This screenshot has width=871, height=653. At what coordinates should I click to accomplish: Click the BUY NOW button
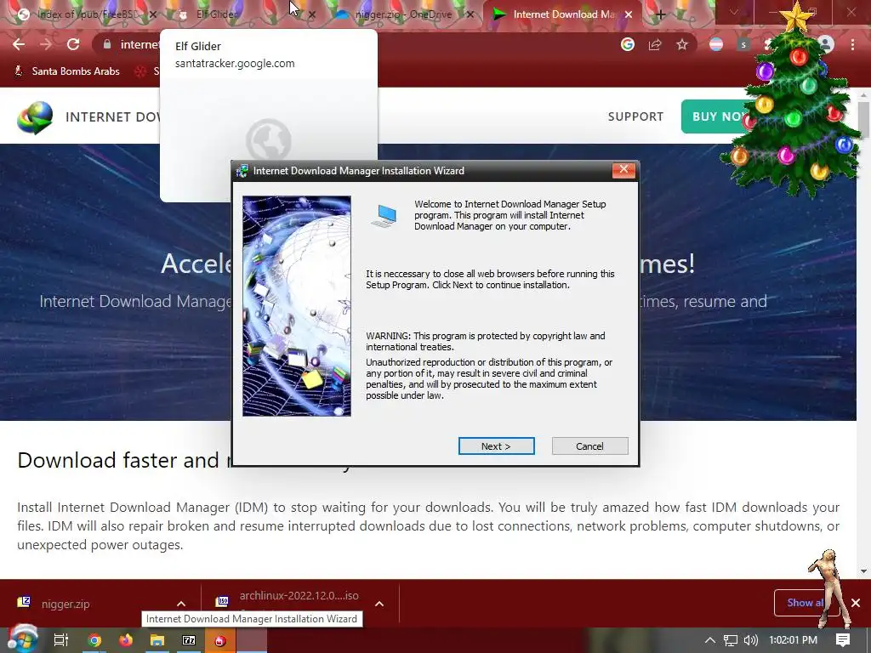718,116
